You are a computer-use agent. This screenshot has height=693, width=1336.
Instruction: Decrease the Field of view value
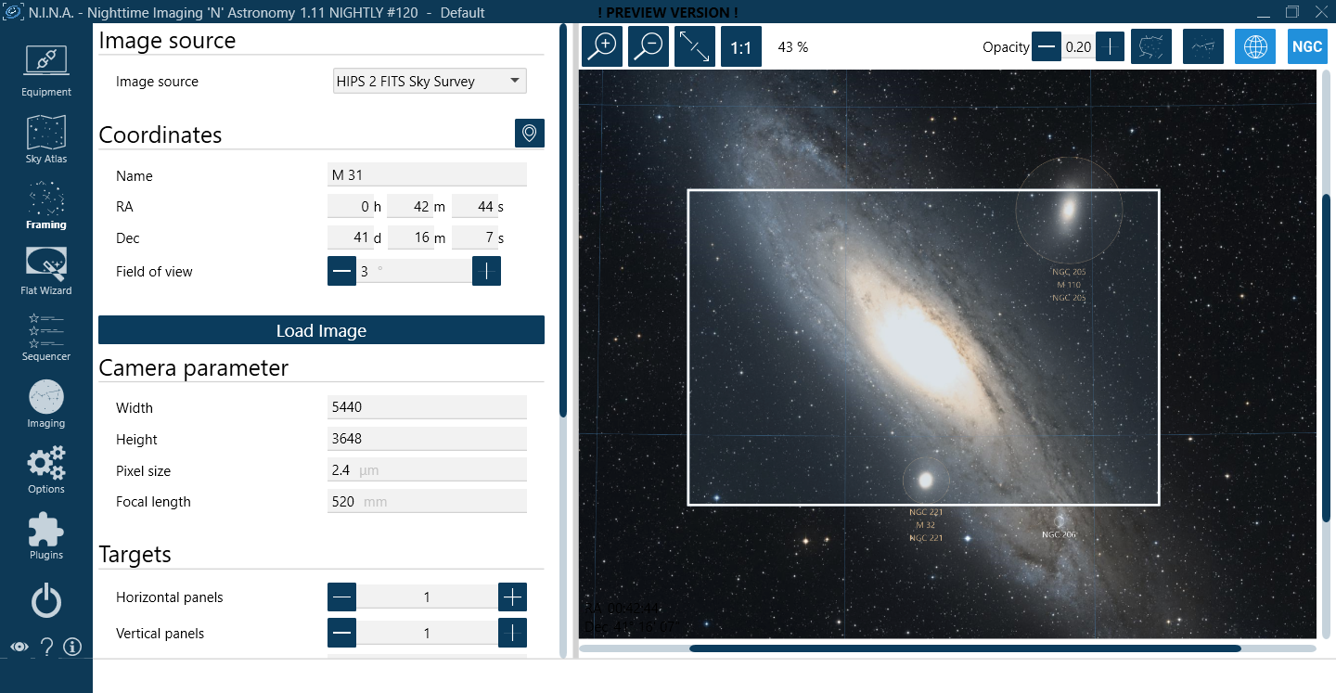(341, 271)
